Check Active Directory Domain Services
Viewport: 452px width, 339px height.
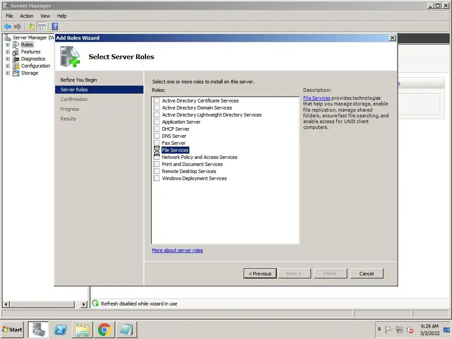tap(157, 108)
